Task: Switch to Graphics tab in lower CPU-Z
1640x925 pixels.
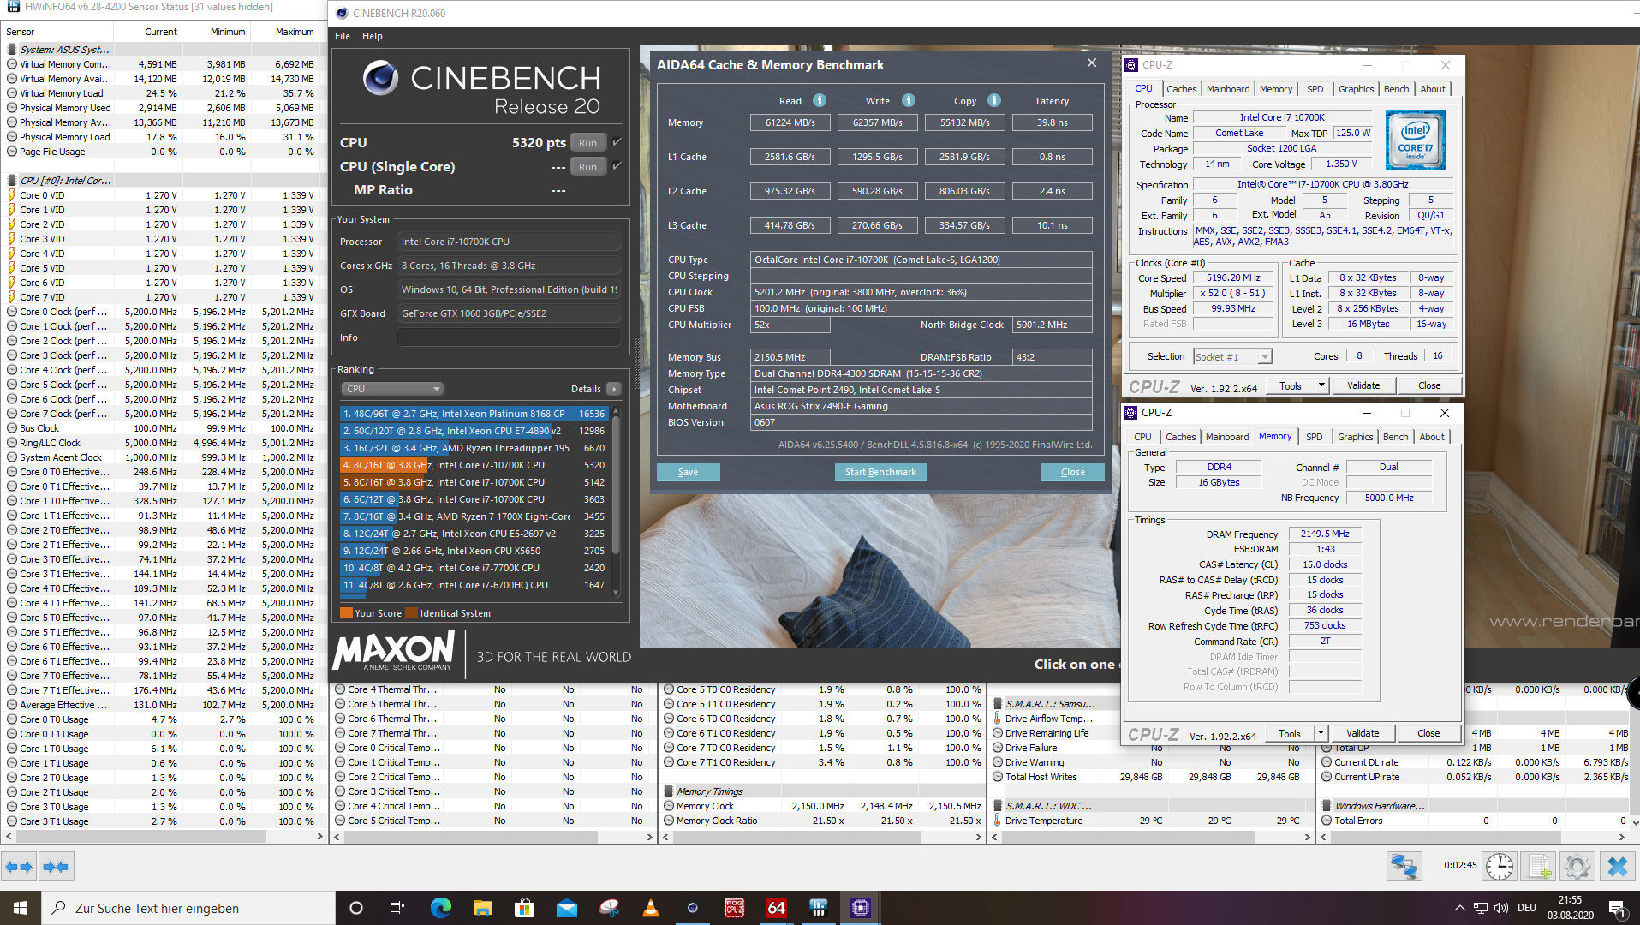Action: (1355, 437)
